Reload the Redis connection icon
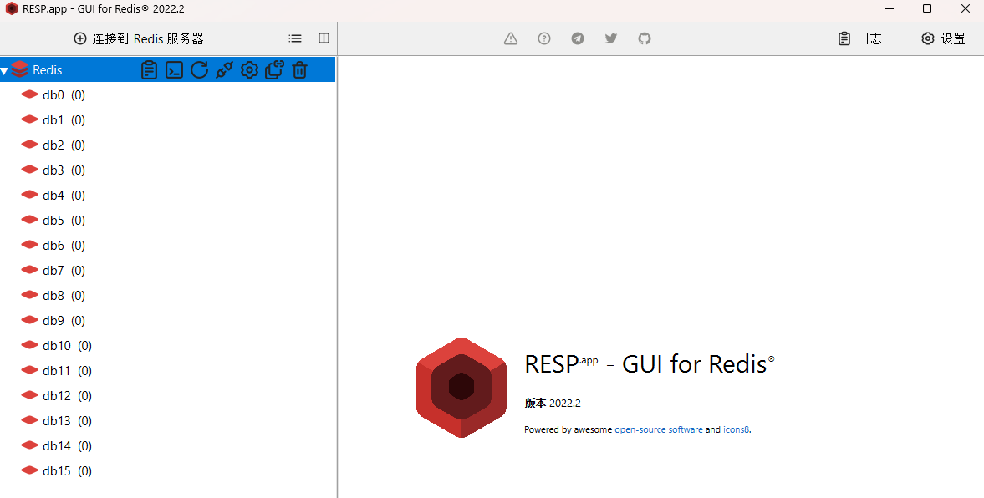This screenshot has width=984, height=498. click(200, 69)
